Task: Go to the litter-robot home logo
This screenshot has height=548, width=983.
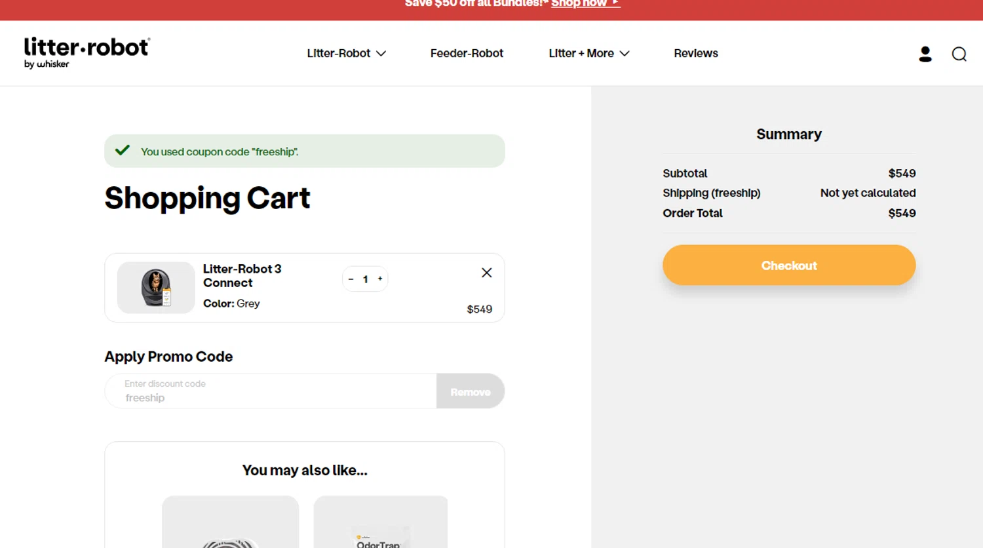Action: pos(87,52)
